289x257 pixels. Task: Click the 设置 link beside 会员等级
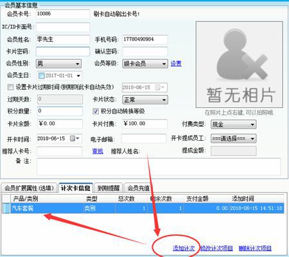[x=176, y=64]
